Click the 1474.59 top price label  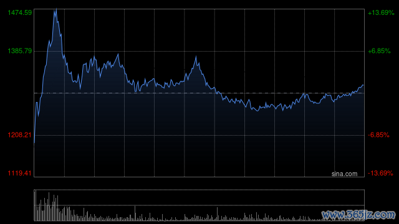[x=20, y=12]
